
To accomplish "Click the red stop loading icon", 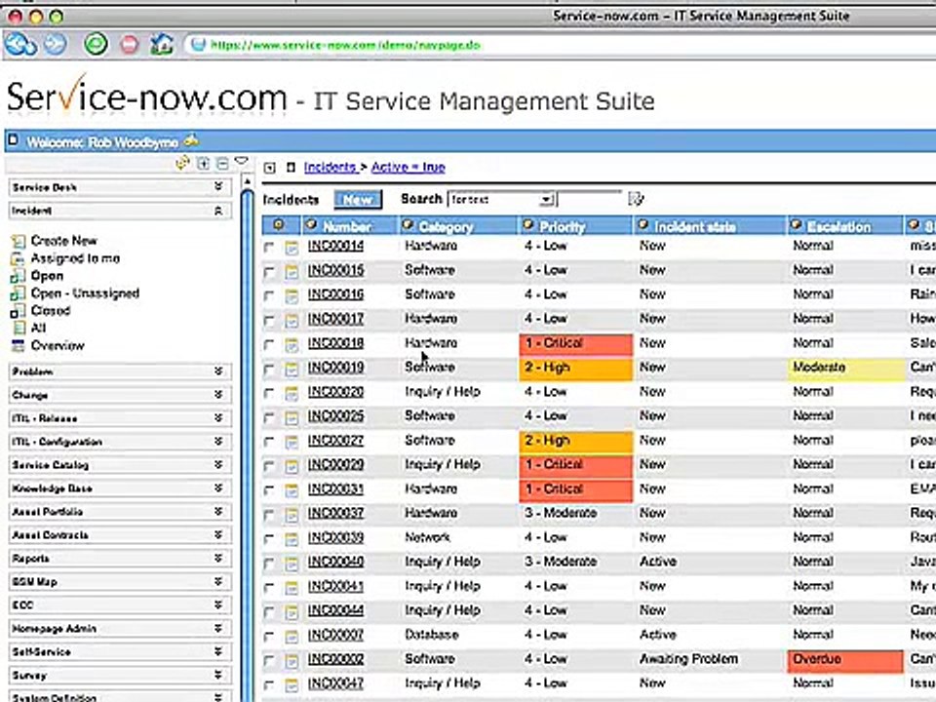I will click(x=129, y=44).
